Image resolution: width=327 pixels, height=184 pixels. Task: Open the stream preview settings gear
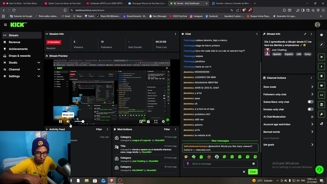[163, 122]
